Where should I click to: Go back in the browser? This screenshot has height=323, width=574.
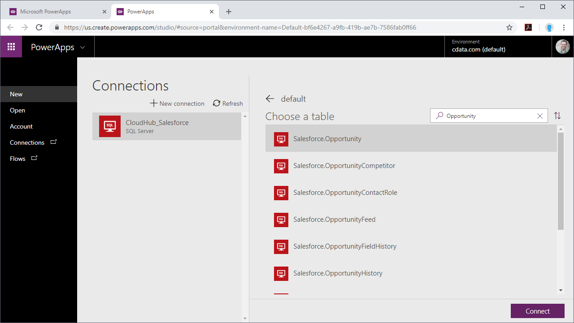pyautogui.click(x=11, y=27)
